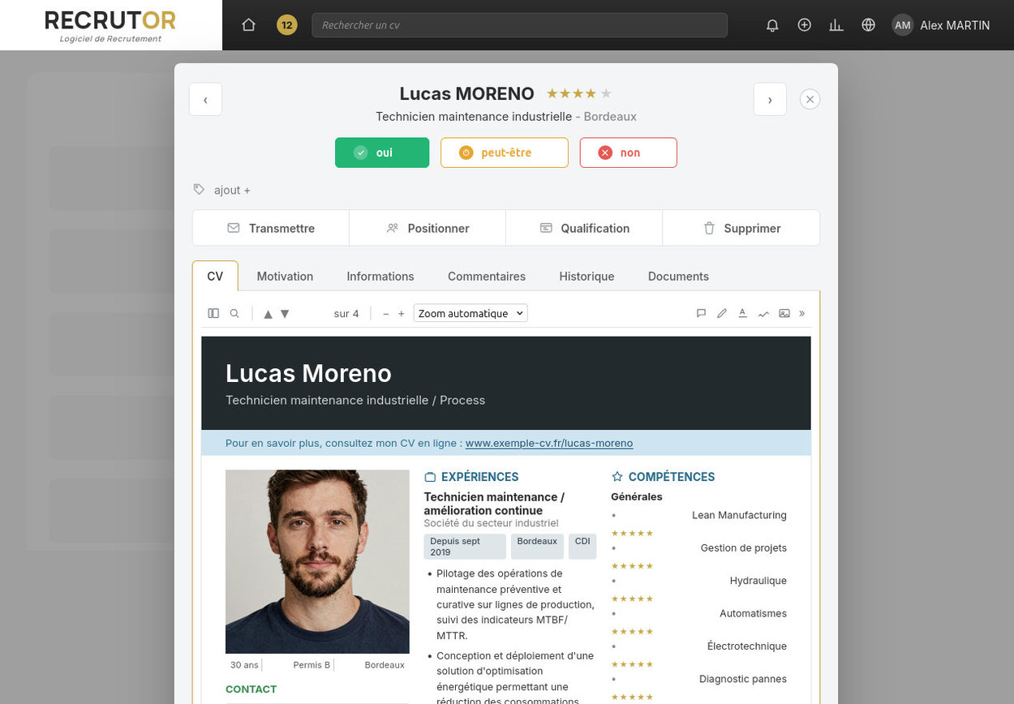Open the bell alerts icon
1014x704 pixels.
pos(772,25)
